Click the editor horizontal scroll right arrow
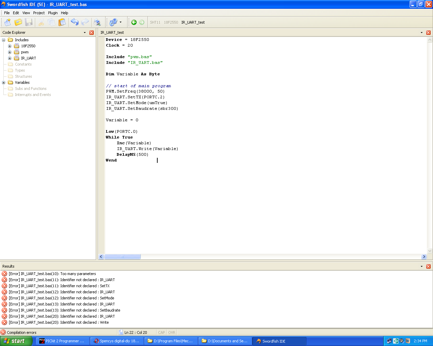Screen dimensions: 433x346 coord(424,257)
